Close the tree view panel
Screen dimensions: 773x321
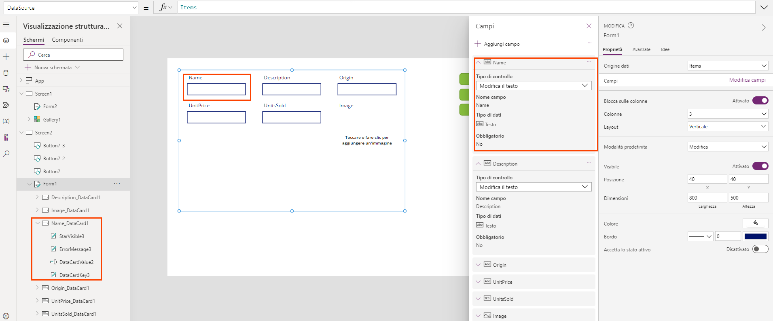click(120, 26)
